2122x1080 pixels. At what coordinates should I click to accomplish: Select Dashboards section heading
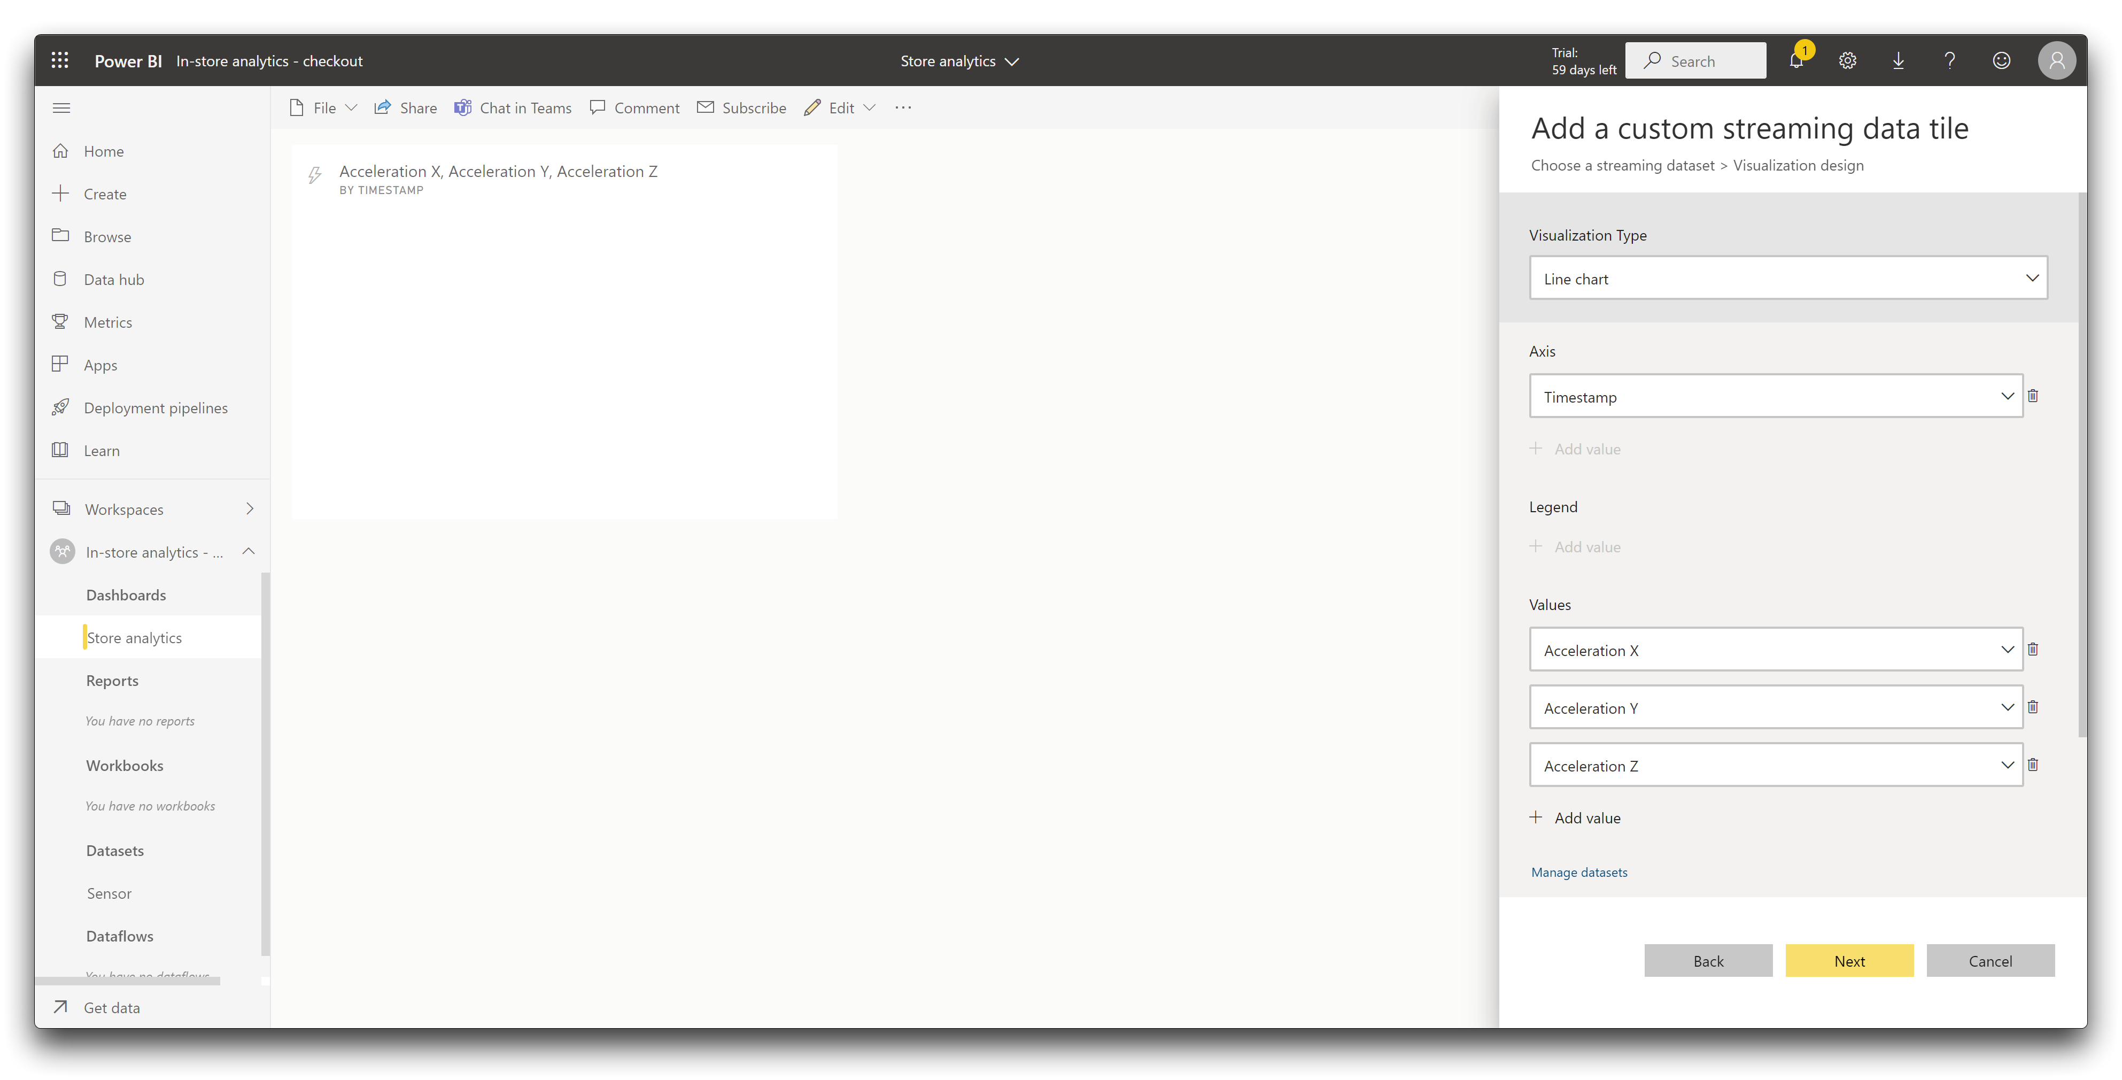point(126,595)
